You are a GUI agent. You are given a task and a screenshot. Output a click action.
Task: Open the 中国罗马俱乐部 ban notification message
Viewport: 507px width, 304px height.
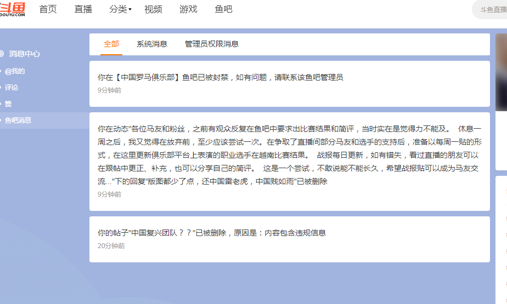[x=220, y=78]
